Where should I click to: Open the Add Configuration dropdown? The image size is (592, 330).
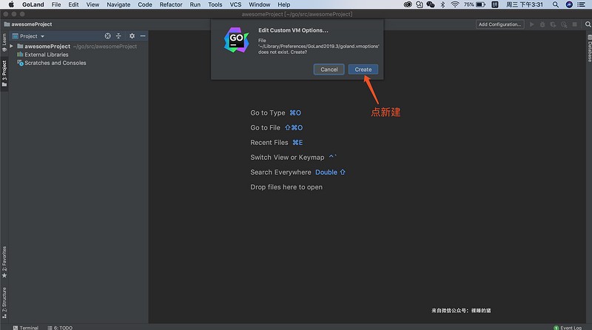[499, 24]
